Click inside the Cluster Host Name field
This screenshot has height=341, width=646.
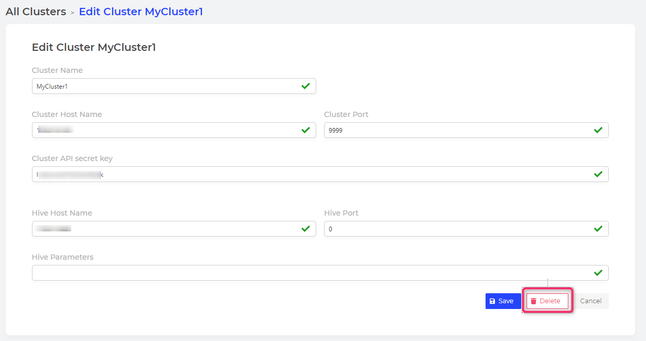(x=174, y=130)
